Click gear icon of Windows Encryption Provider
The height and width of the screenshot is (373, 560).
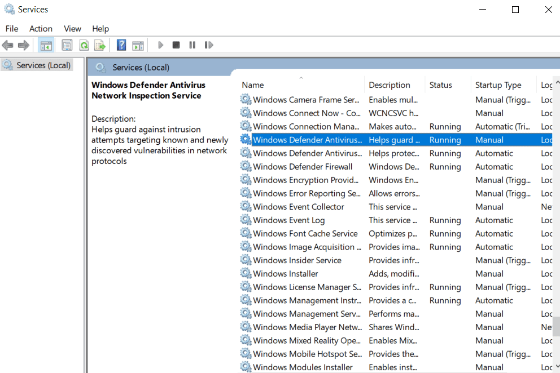coord(246,179)
